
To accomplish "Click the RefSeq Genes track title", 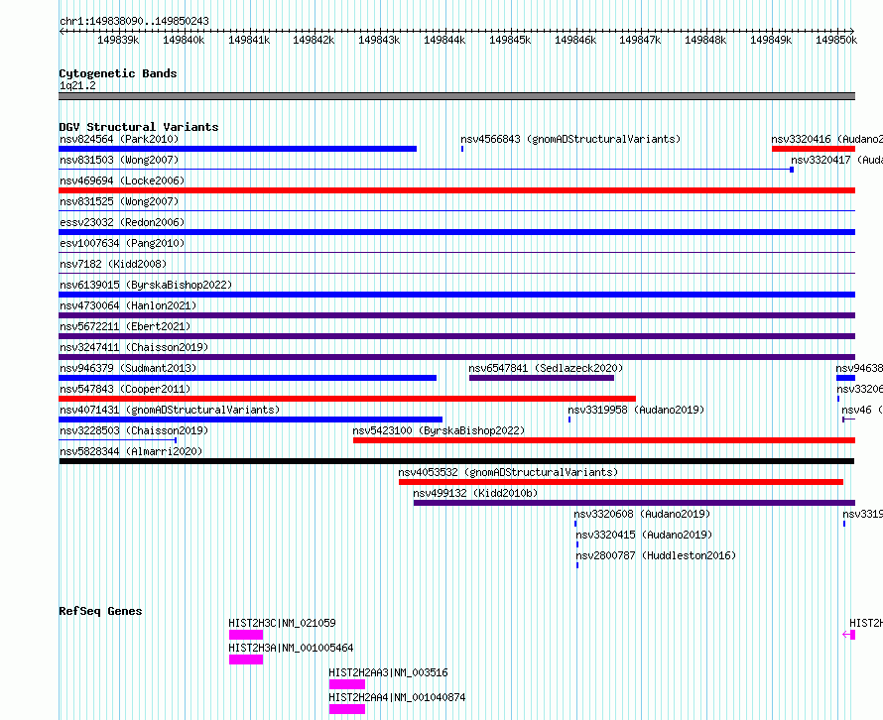I will pos(101,611).
